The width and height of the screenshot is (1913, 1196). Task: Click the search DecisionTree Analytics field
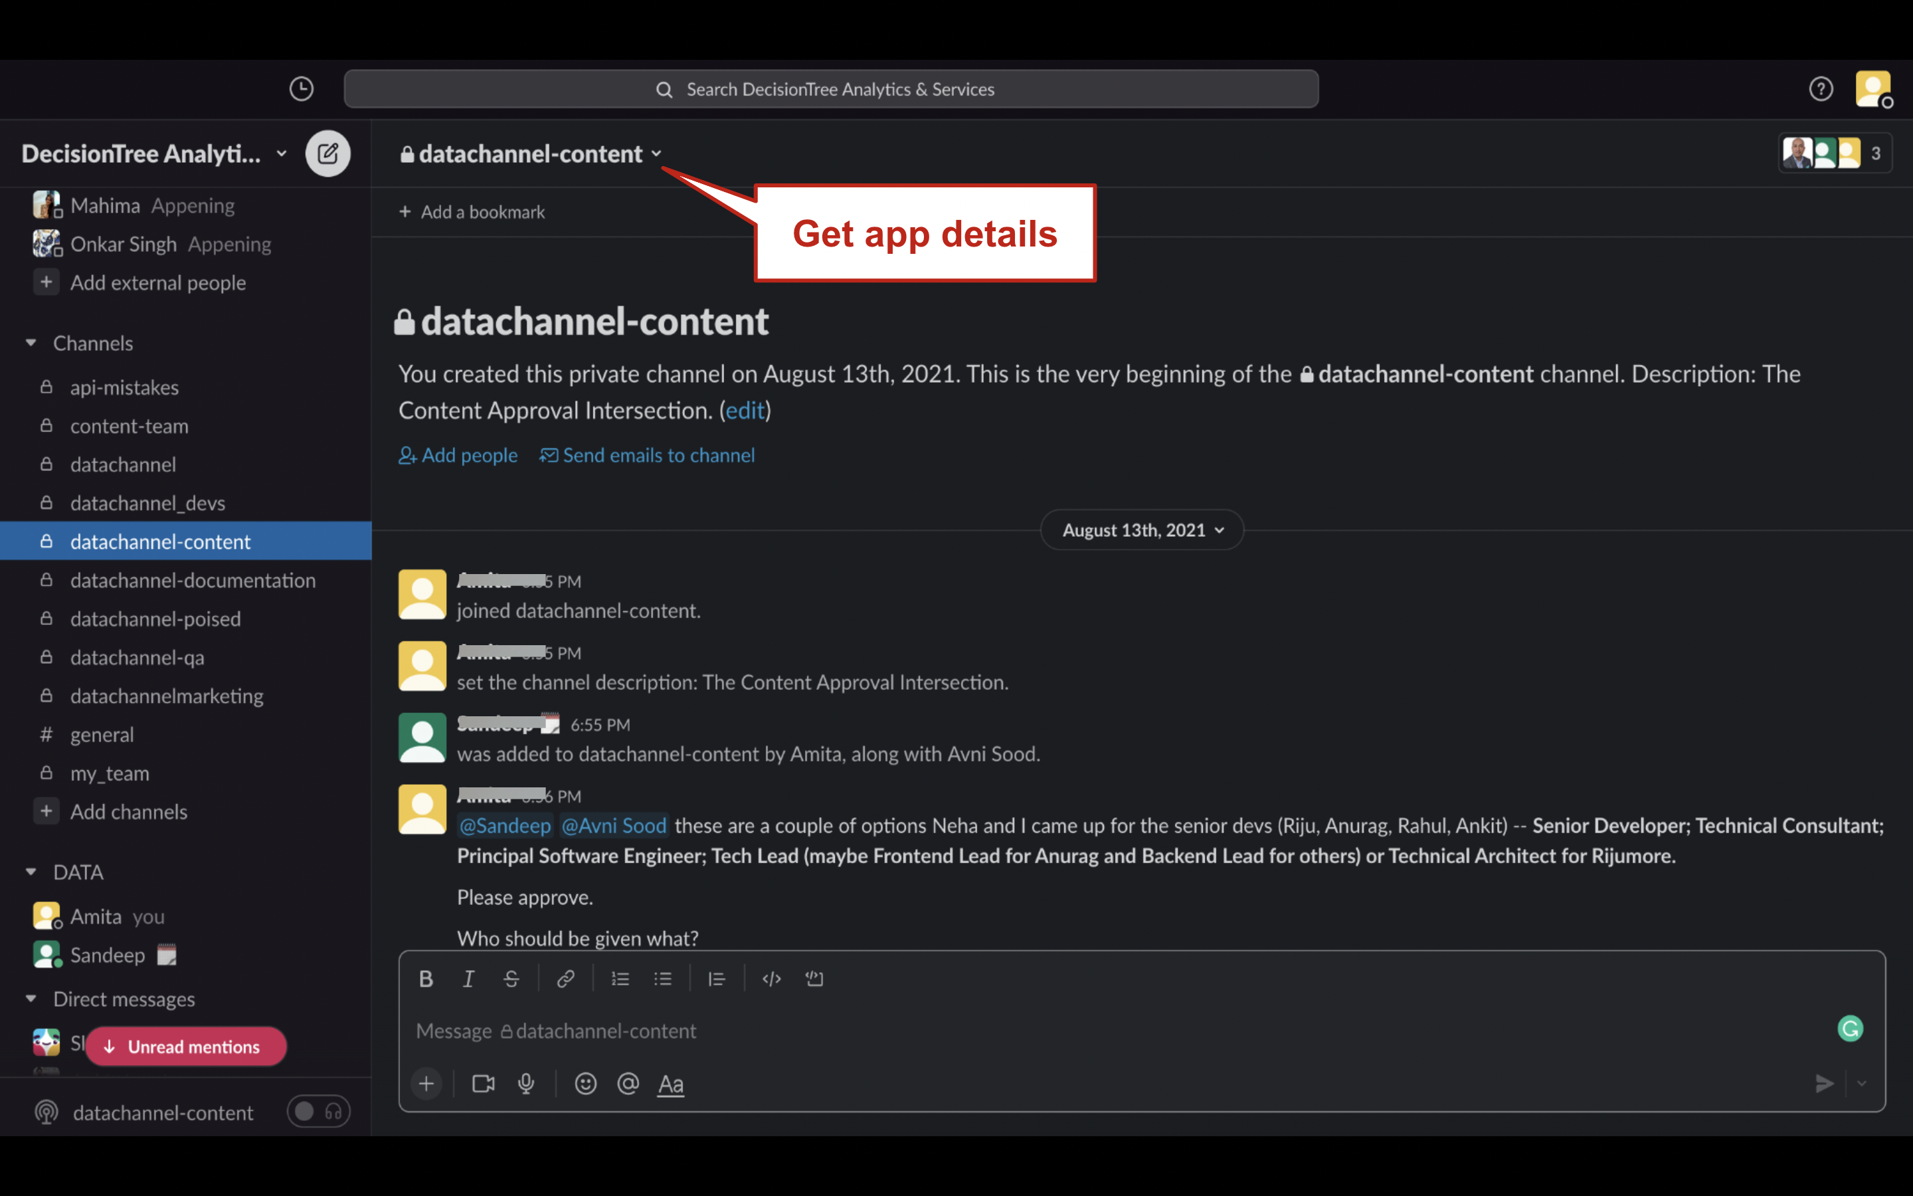pyautogui.click(x=831, y=88)
